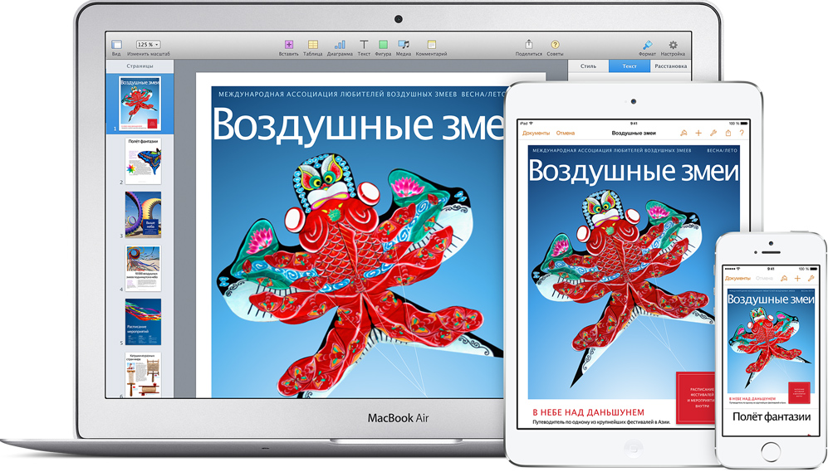
Task: Switch to the Расстановка tab in inspector
Action: coord(669,66)
